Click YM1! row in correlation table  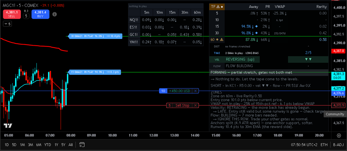[x=166, y=42]
